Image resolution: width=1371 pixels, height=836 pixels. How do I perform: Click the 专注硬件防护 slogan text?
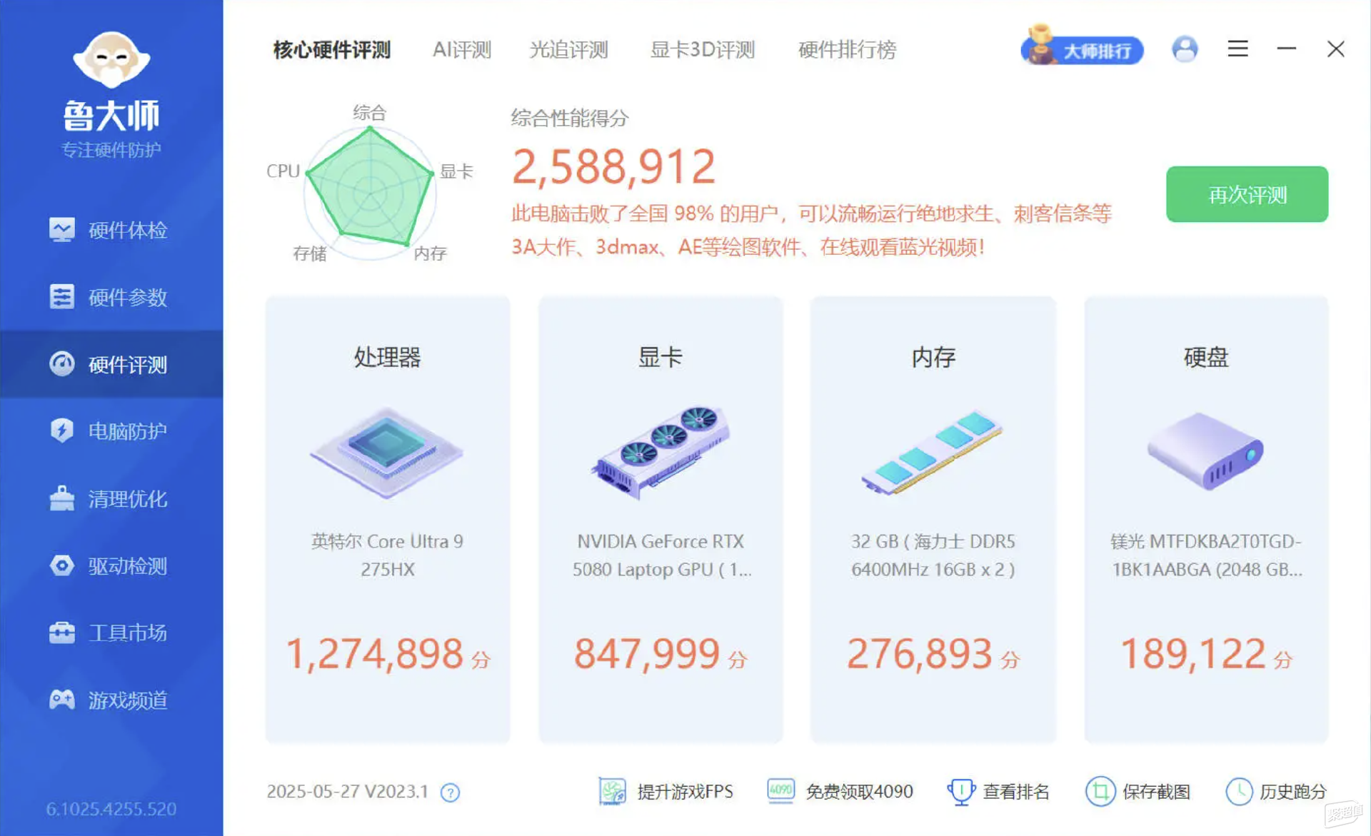pos(111,150)
